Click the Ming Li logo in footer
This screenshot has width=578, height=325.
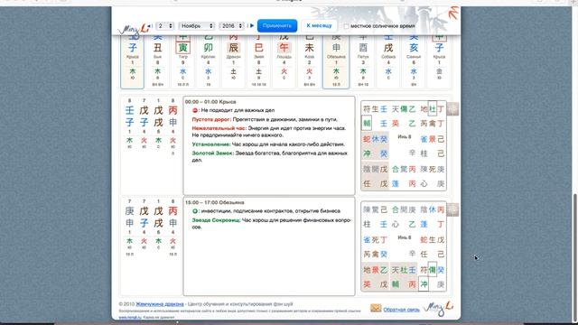pyautogui.click(x=438, y=308)
